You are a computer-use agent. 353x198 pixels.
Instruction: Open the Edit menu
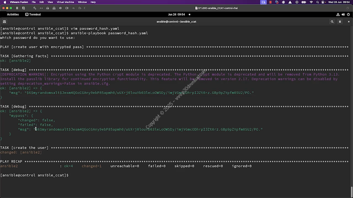[41, 2]
